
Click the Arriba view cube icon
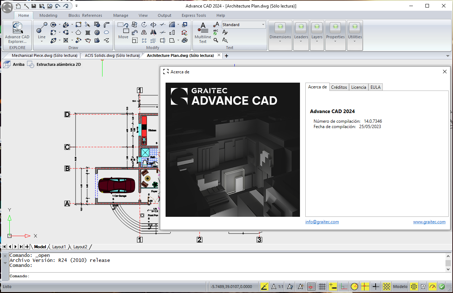point(7,65)
